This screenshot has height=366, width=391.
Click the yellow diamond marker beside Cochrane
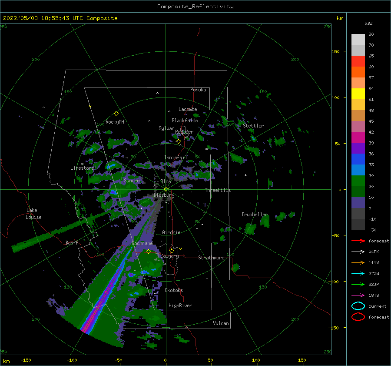[149, 251]
